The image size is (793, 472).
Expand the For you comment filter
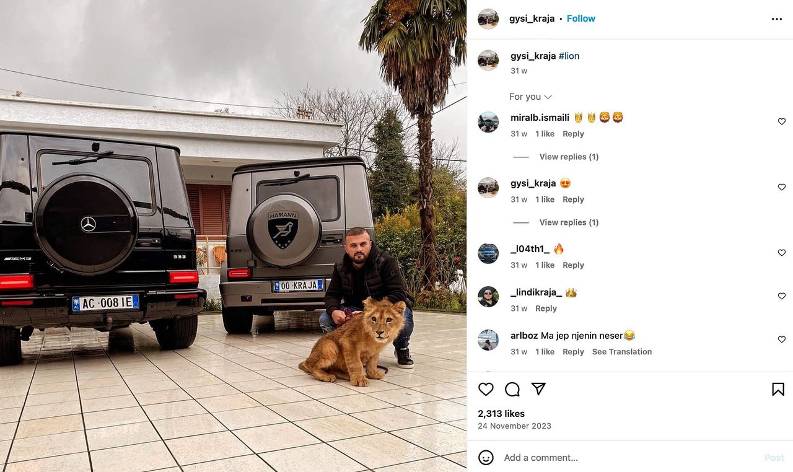coord(530,97)
